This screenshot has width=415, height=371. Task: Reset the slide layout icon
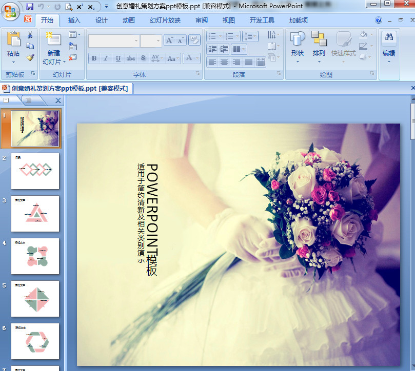73,46
